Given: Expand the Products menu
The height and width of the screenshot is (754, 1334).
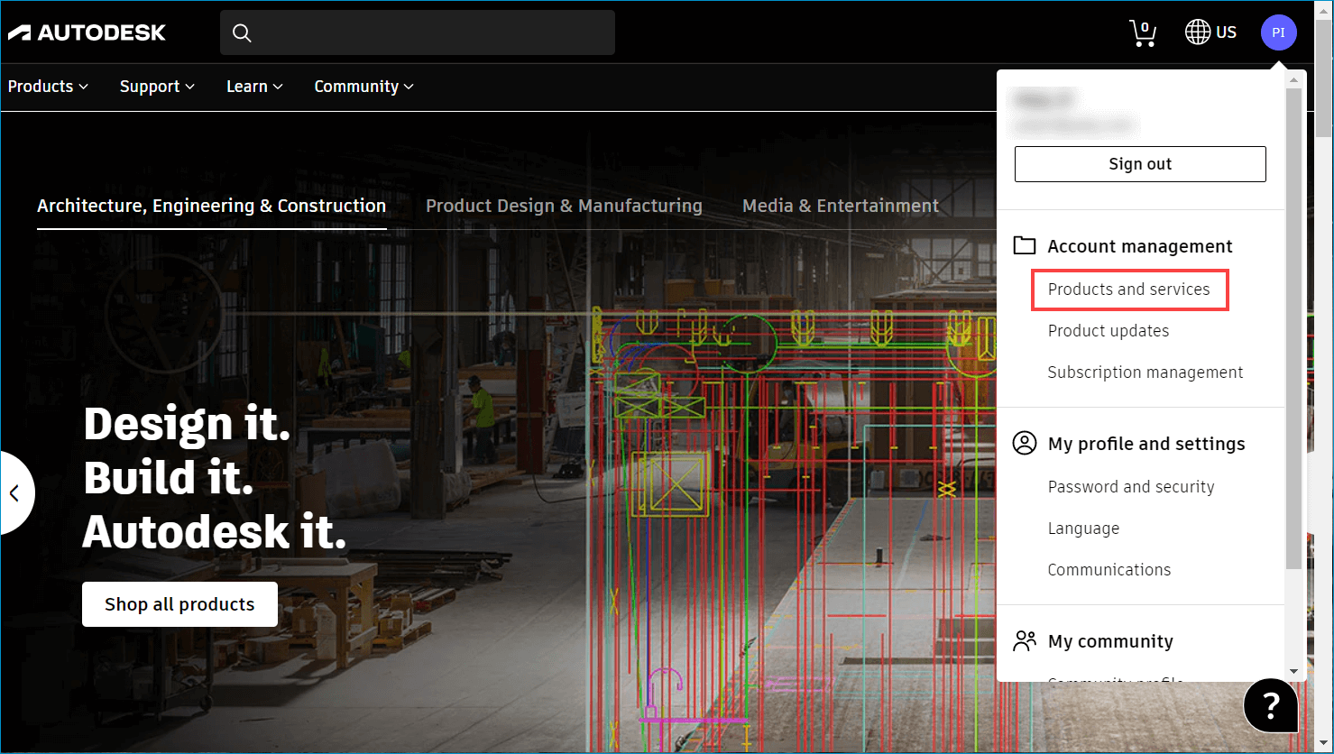Looking at the screenshot, I should [x=48, y=87].
